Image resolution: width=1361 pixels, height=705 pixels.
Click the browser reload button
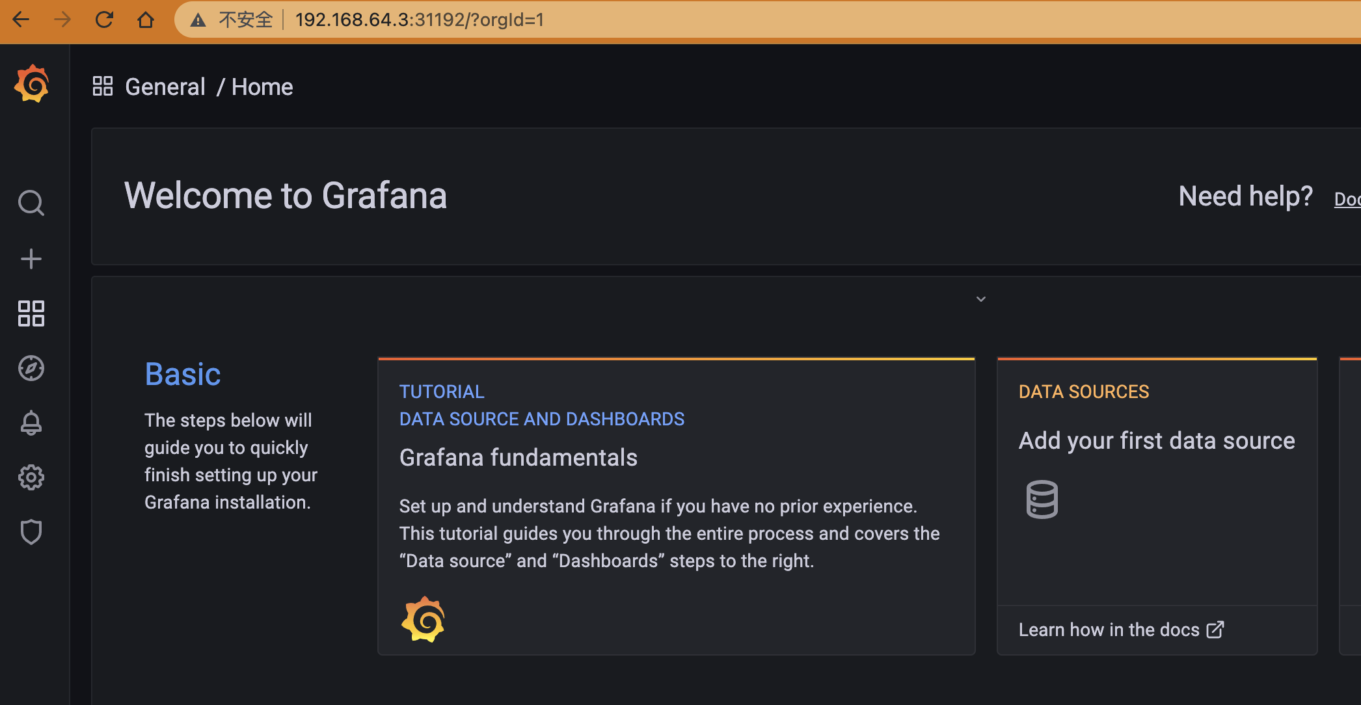tap(104, 20)
